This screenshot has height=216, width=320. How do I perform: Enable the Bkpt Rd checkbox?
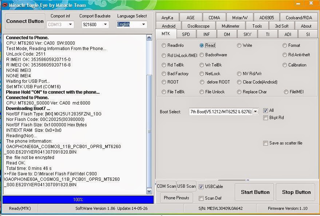[x=265, y=118]
